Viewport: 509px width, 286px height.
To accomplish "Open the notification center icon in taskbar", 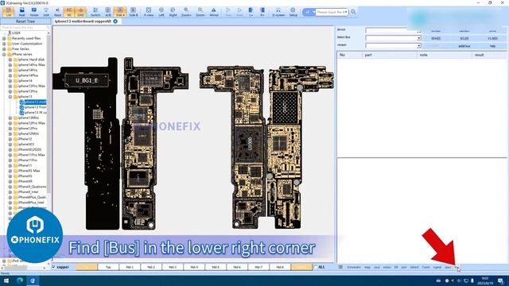I will 500,280.
